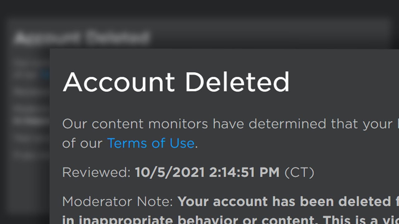399x224 pixels.
Task: Click the period after Terms of Use
Action: pyautogui.click(x=196, y=144)
